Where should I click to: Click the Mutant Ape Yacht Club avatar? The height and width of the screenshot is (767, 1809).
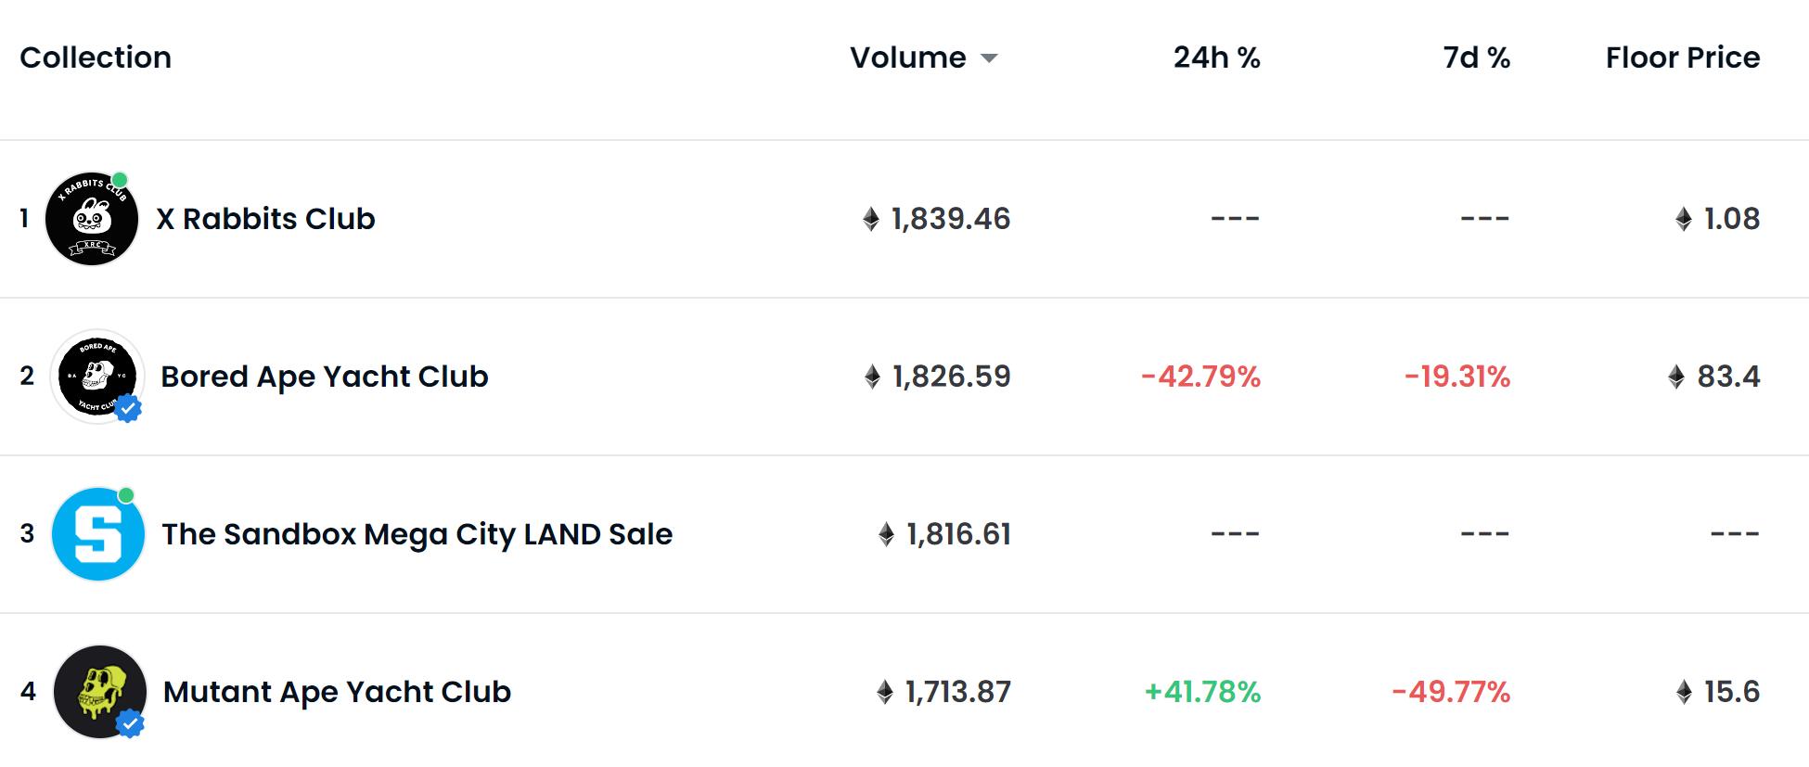click(x=99, y=692)
